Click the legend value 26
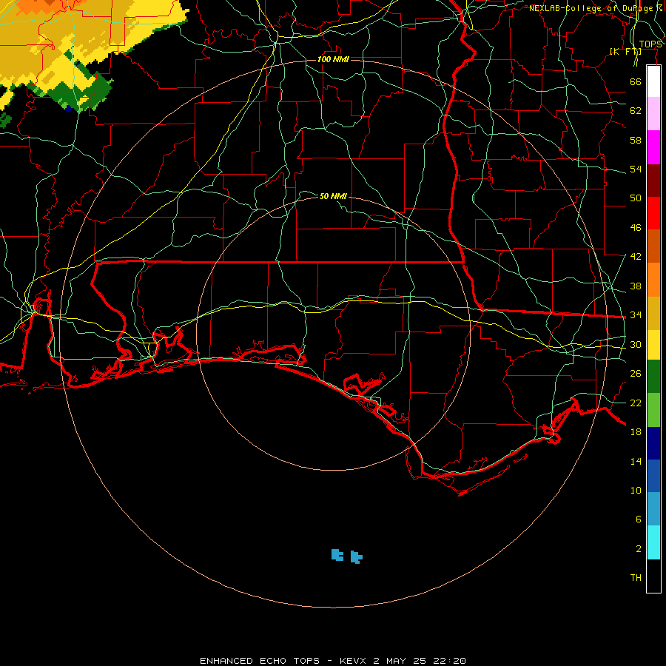Screen dimensions: 666x666 pyautogui.click(x=636, y=374)
